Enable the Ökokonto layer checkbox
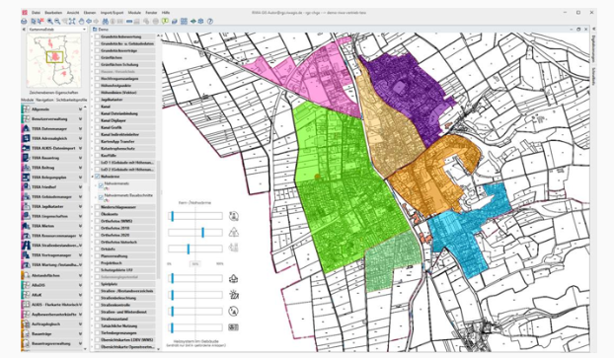Screen dimensions: 614x358 click(97, 214)
